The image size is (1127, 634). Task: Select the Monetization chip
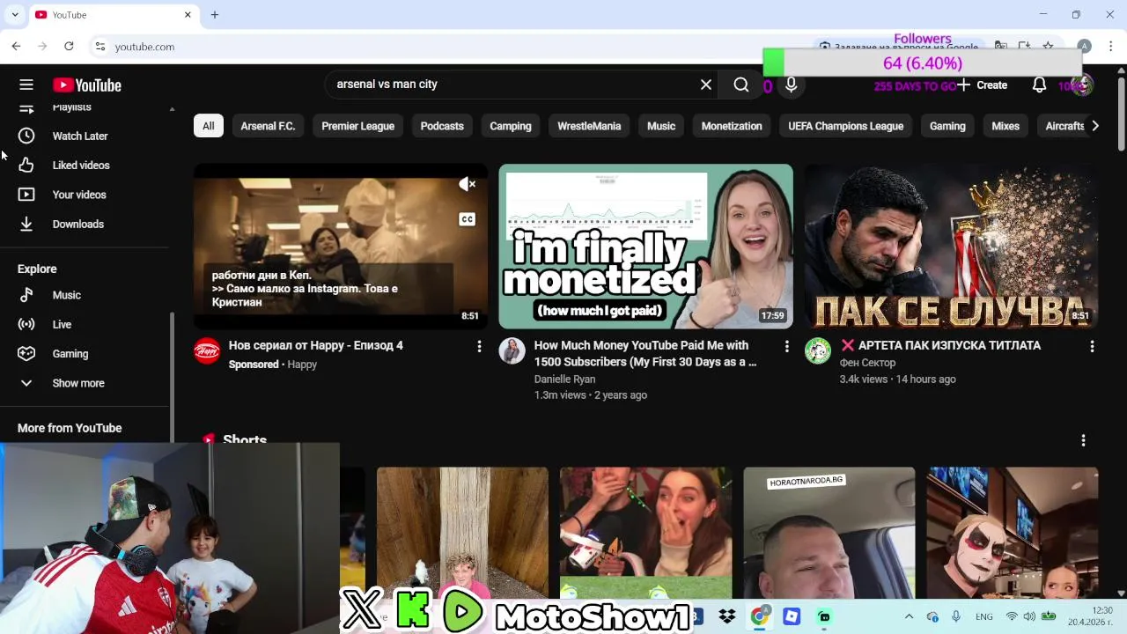coord(732,126)
